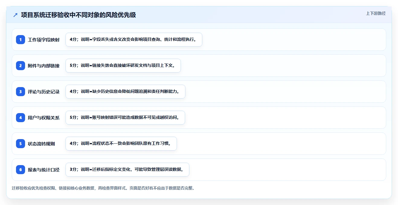The width and height of the screenshot is (398, 205).
Task: Open the 4分 缺少历史信息 description box
Action: pos(125,92)
